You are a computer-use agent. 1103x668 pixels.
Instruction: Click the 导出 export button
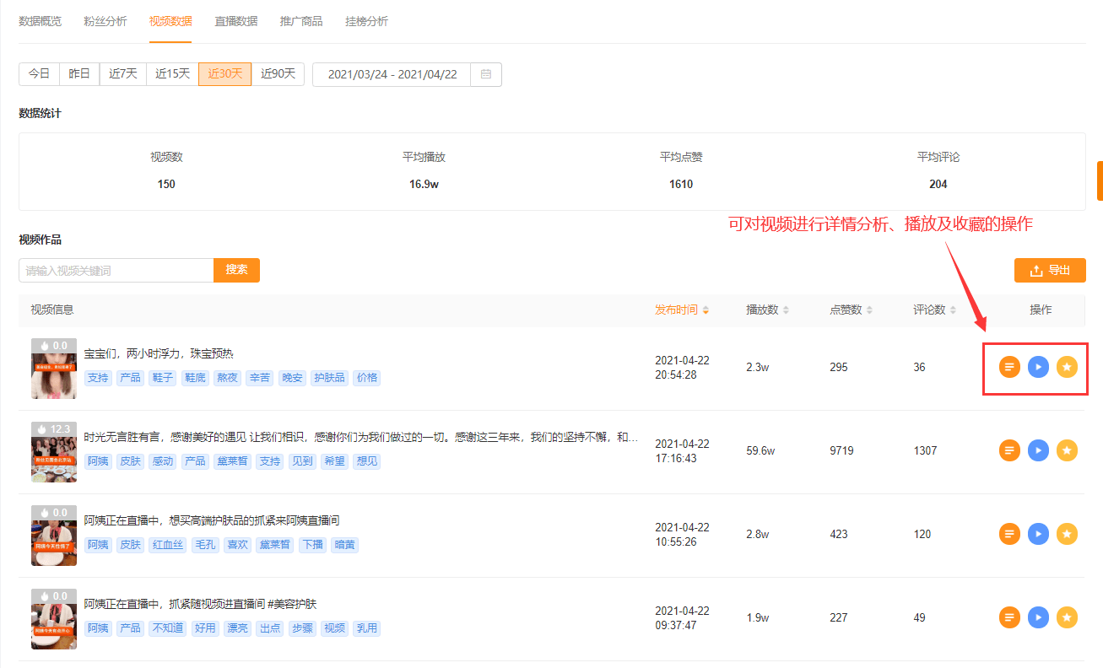tap(1050, 270)
